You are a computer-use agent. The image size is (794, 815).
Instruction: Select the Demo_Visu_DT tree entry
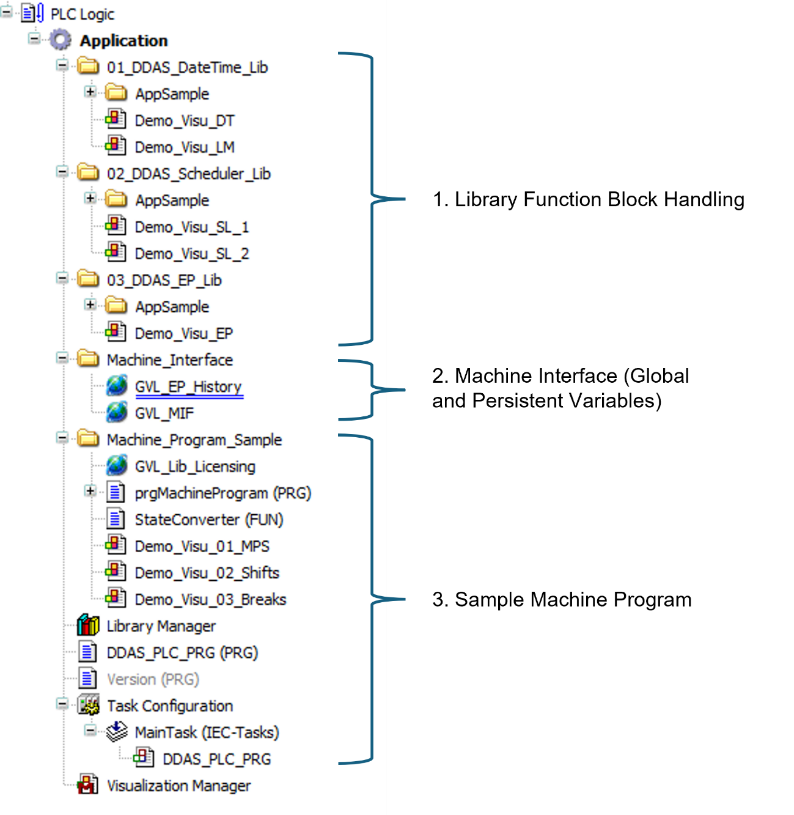(x=185, y=120)
